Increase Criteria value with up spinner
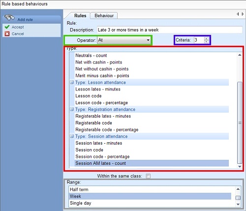This screenshot has height=211, width=246. (206, 39)
